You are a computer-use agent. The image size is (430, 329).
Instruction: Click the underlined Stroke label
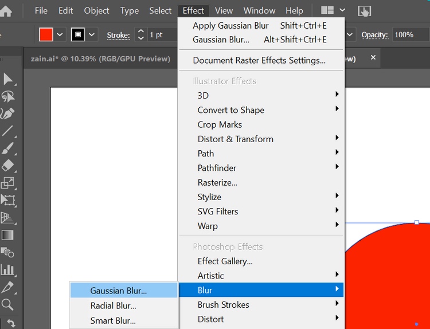tap(119, 36)
